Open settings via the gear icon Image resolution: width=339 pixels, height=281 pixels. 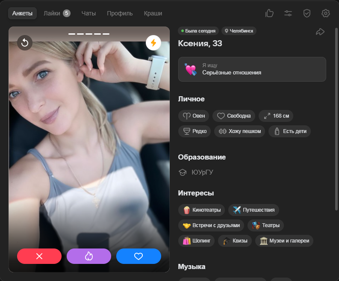[x=326, y=13]
